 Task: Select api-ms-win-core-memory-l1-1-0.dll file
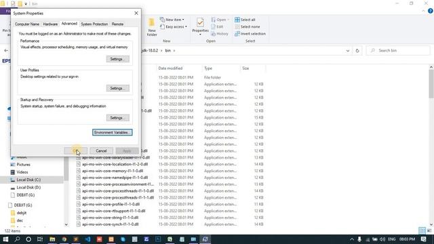click(x=113, y=171)
